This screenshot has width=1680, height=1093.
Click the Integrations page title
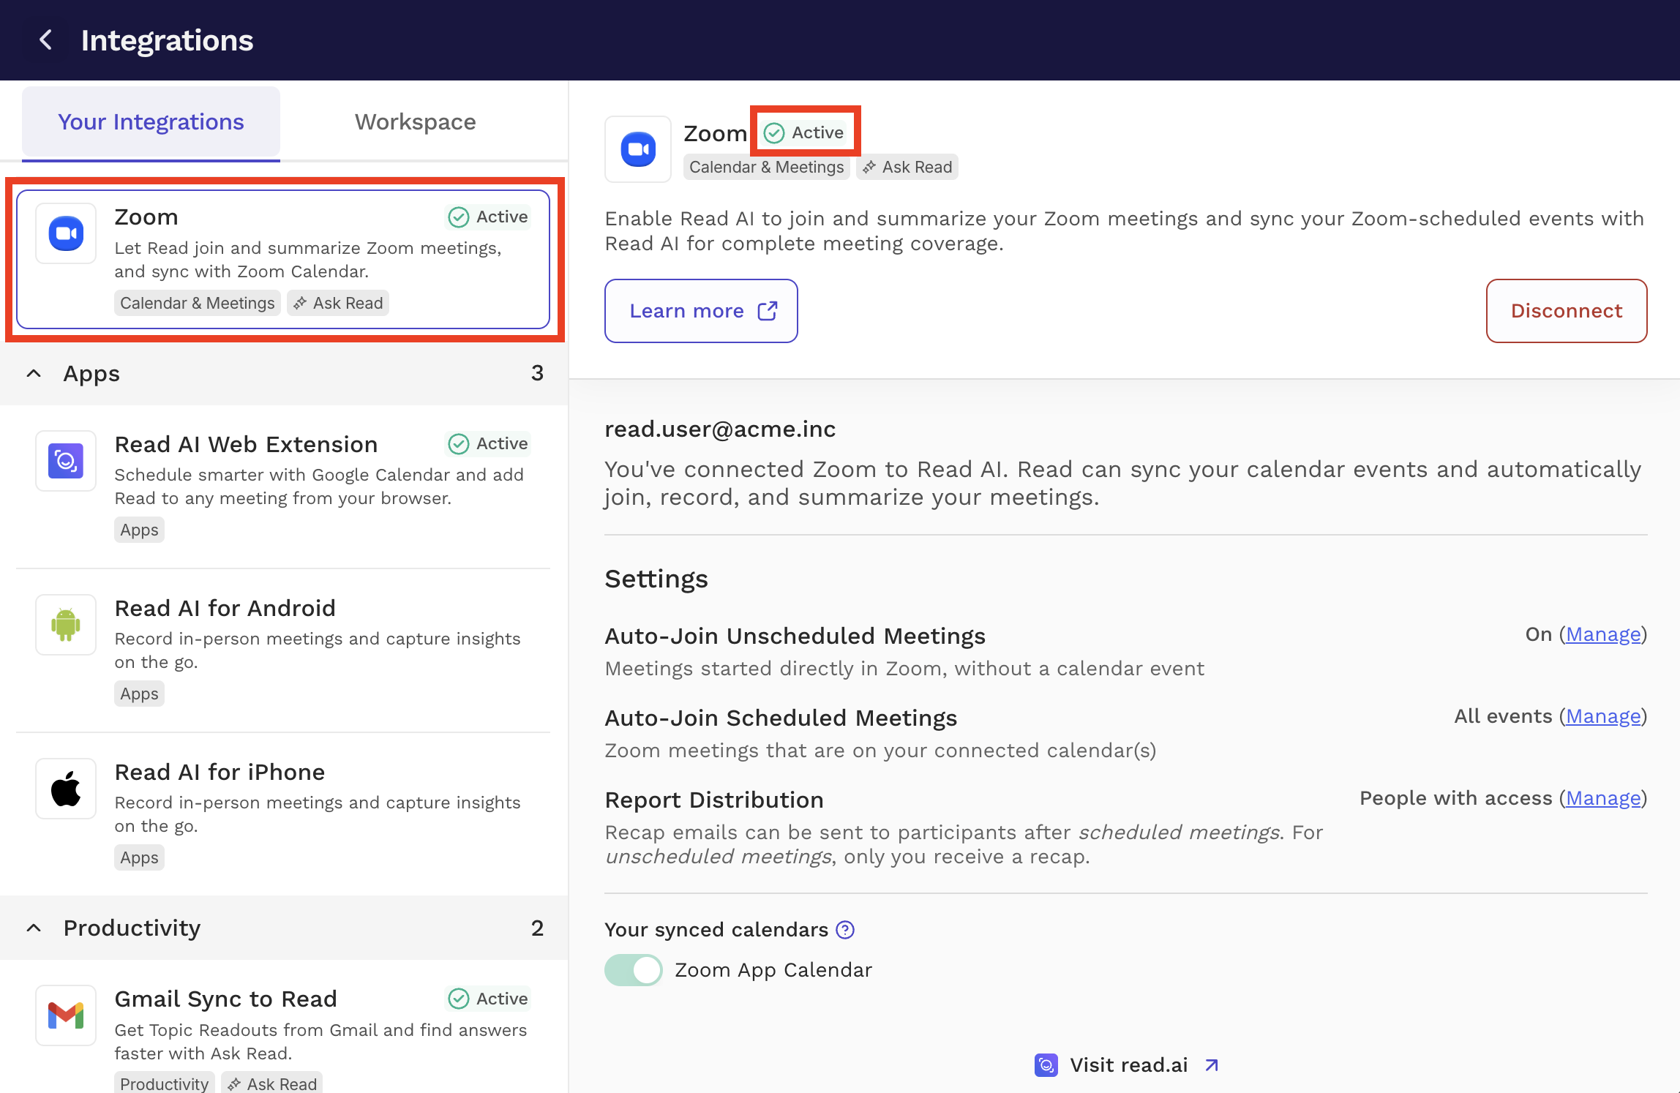click(x=167, y=40)
